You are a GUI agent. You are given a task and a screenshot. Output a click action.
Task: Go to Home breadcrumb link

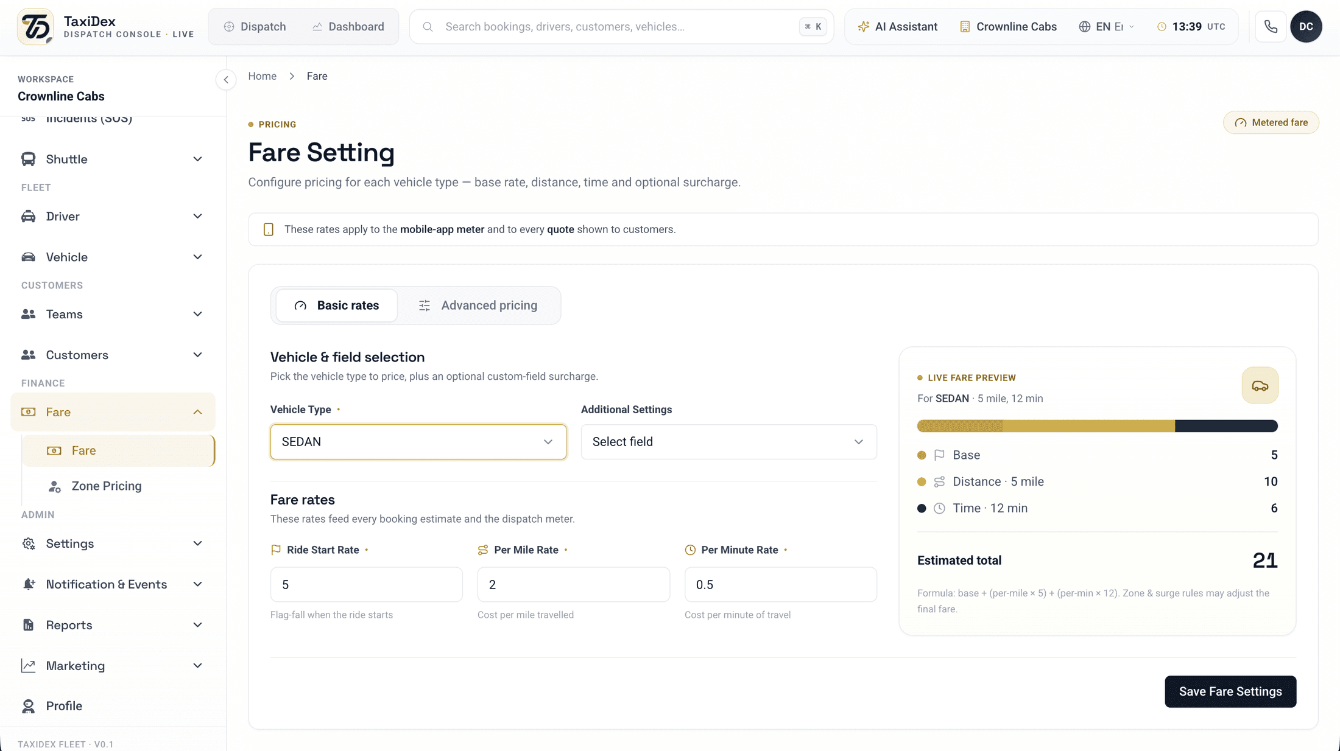click(262, 76)
